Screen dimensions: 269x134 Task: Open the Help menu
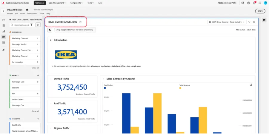click(x=48, y=13)
